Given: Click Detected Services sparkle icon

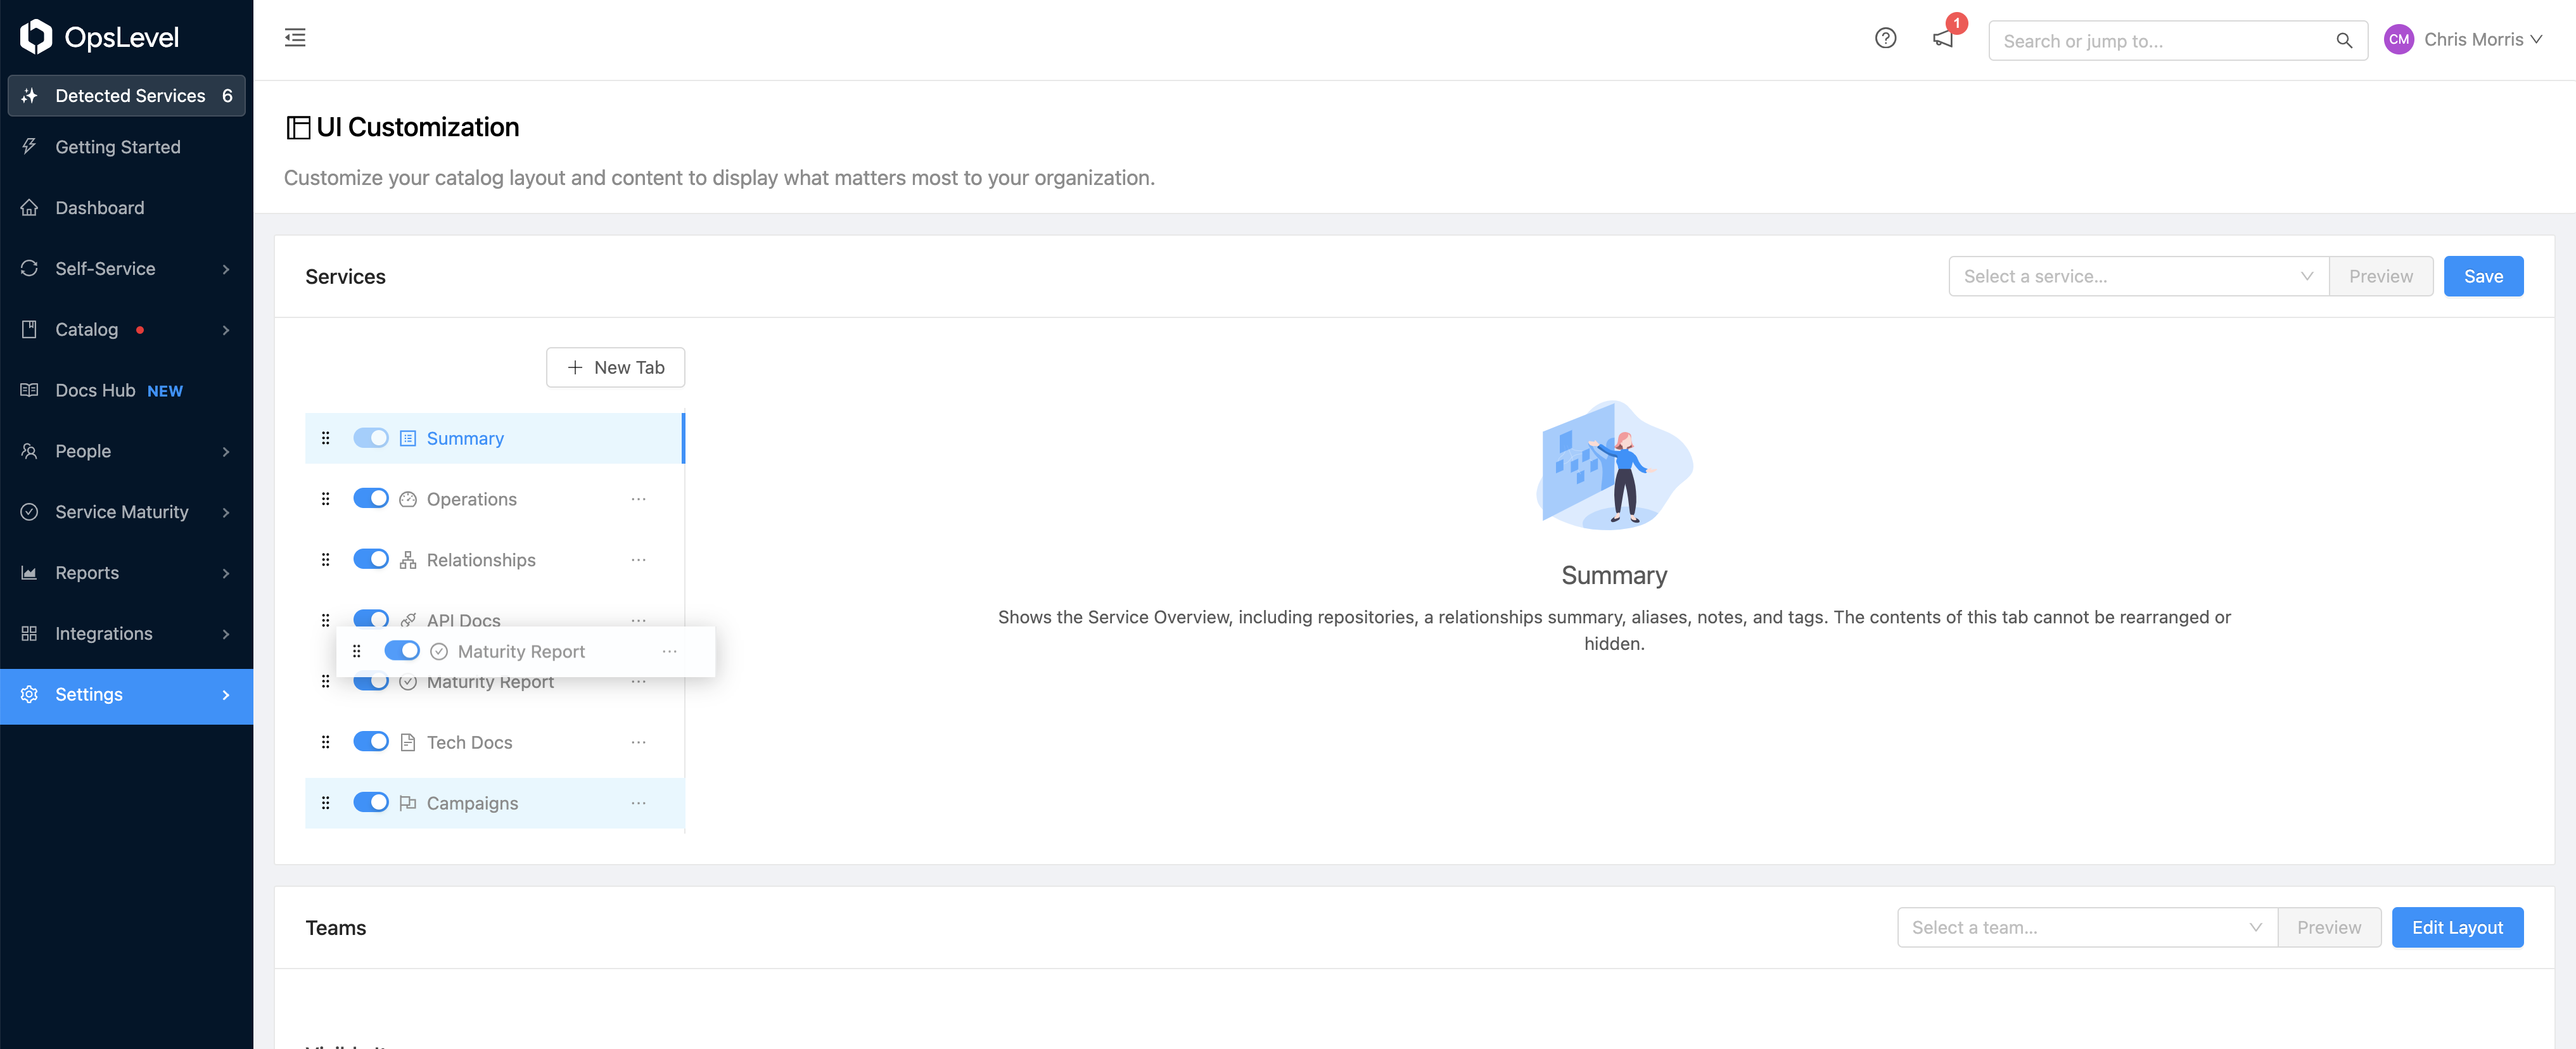Looking at the screenshot, I should 29,95.
